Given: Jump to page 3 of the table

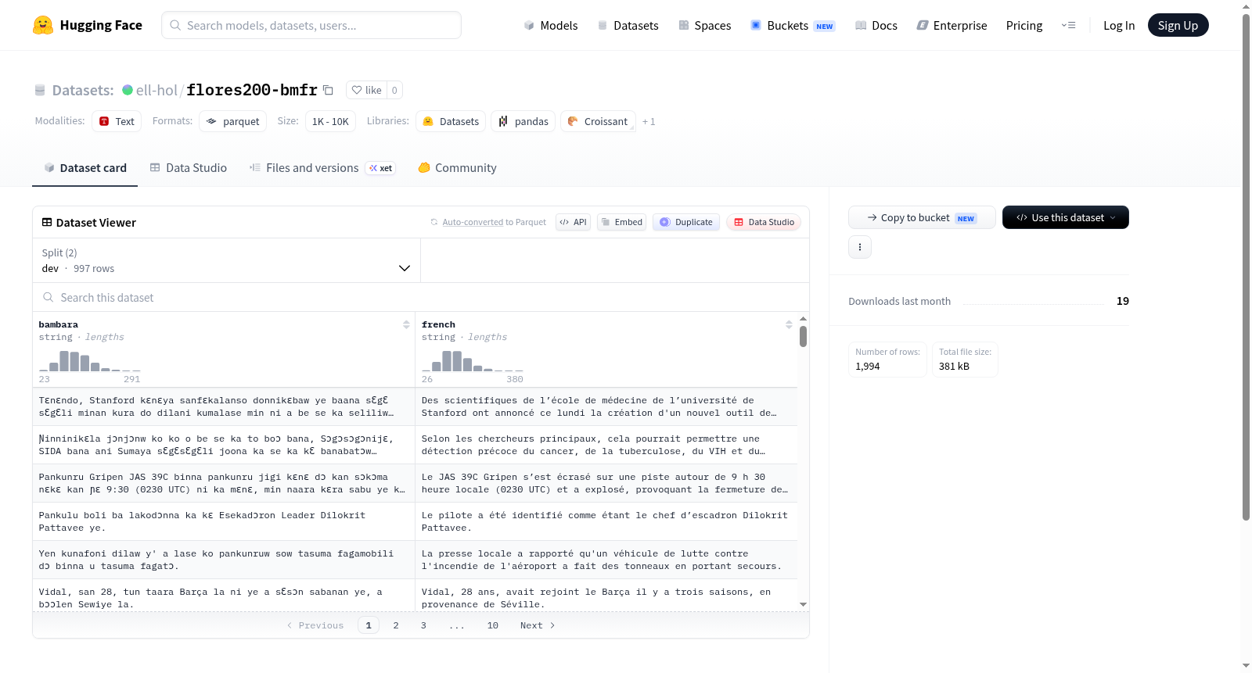Looking at the screenshot, I should coord(423,625).
